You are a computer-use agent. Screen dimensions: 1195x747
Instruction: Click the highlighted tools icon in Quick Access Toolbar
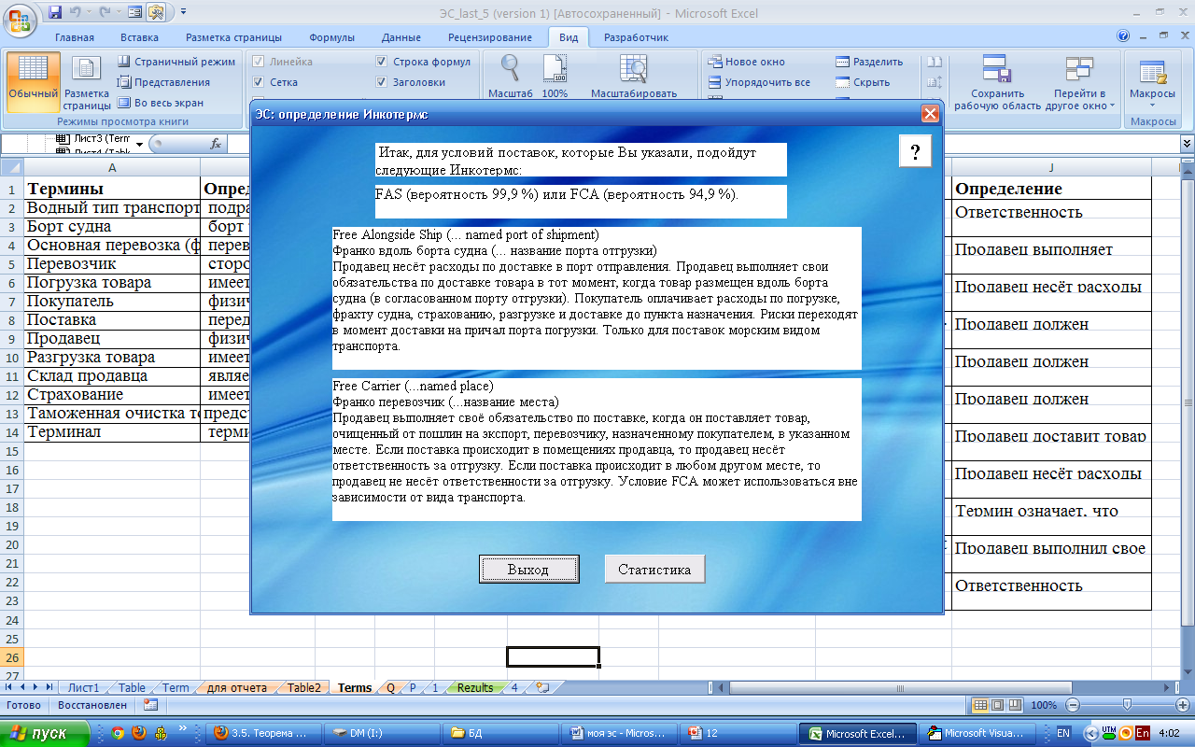[156, 12]
